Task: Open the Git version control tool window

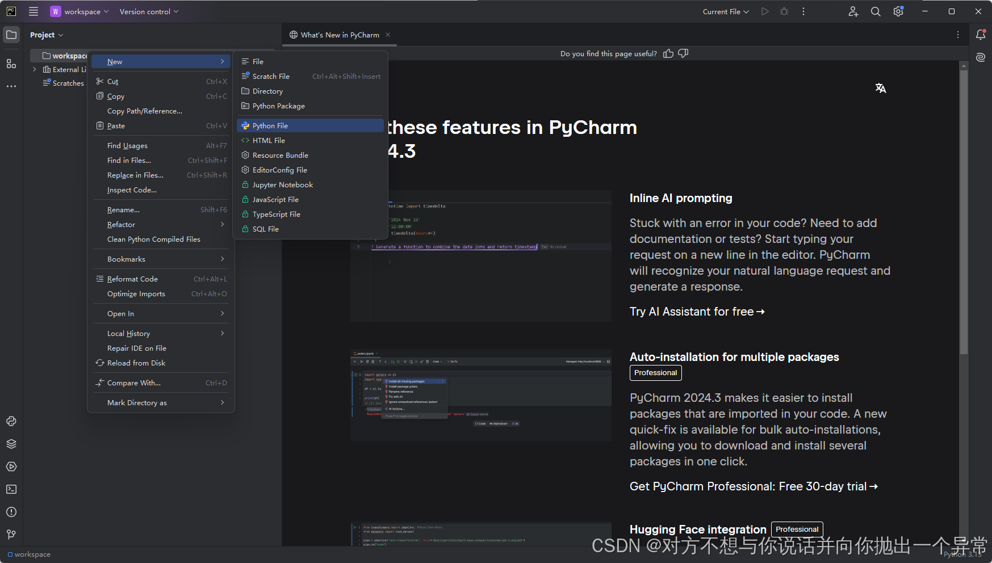Action: click(11, 535)
